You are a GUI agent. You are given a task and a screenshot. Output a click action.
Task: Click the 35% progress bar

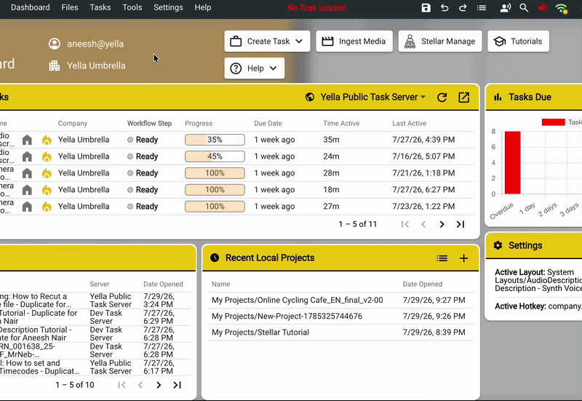(x=215, y=140)
